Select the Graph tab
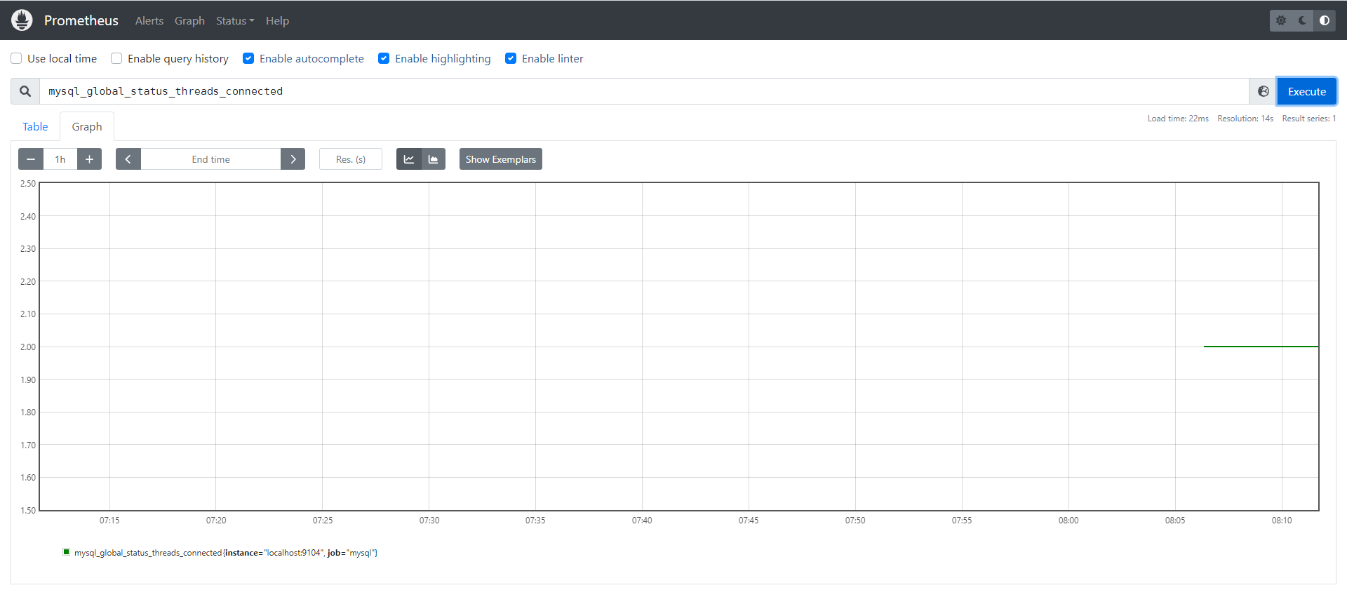The width and height of the screenshot is (1347, 590). click(x=87, y=126)
